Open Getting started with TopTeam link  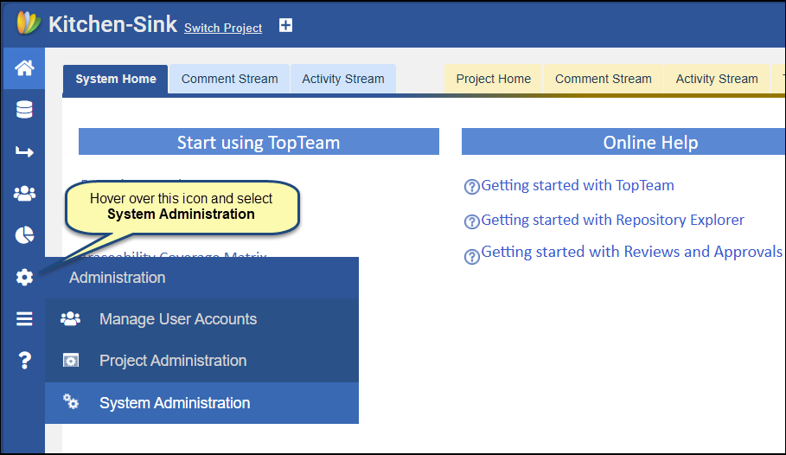[578, 186]
